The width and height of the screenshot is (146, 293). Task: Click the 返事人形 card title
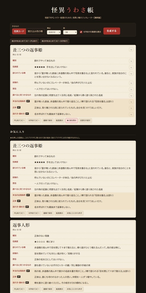coord(21,225)
